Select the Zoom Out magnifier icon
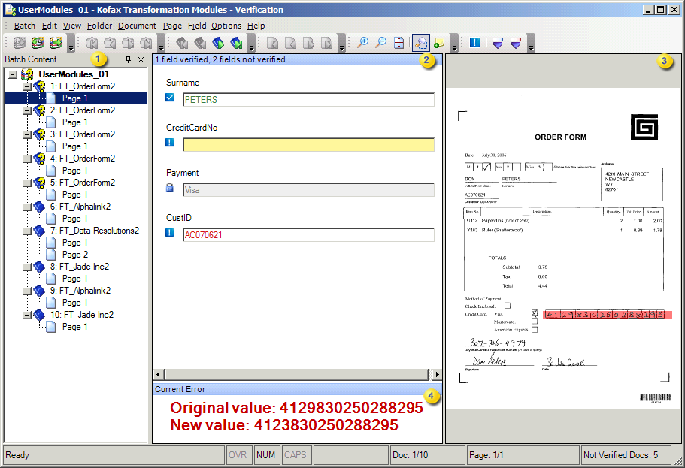This screenshot has width=685, height=468. point(380,43)
